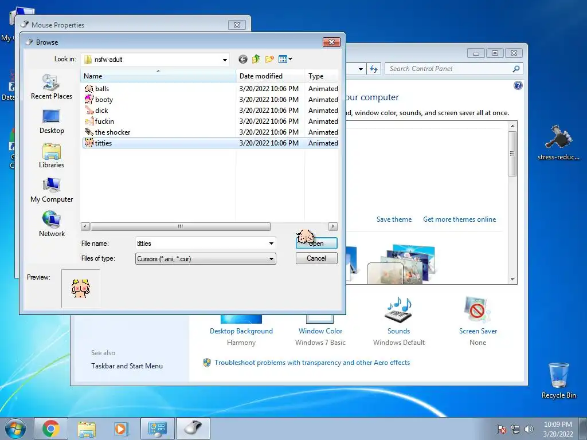Click the taskbar clock showing 10:09 PM

click(x=558, y=429)
